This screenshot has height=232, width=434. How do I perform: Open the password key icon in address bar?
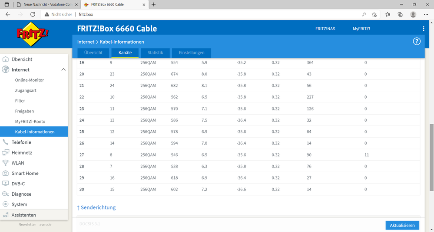coord(364,14)
